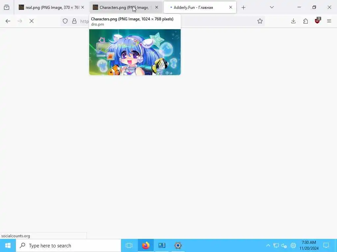Show hidden system tray icons
Viewport: 337px width, 252px height.
pyautogui.click(x=268, y=245)
